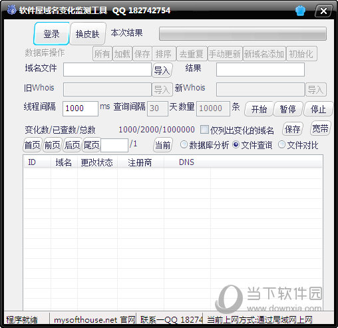Click the 去重复 deduplicate button

point(192,54)
